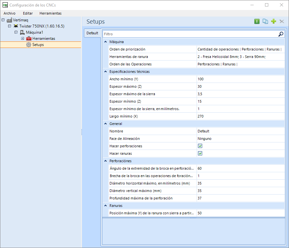Open the red Herramientas toolbox icon
Image resolution: width=289 pixels, height=248 pixels.
29,39
